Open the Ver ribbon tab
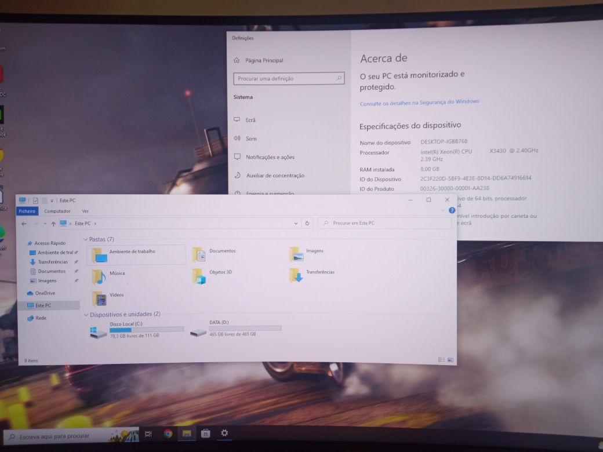 coord(85,211)
